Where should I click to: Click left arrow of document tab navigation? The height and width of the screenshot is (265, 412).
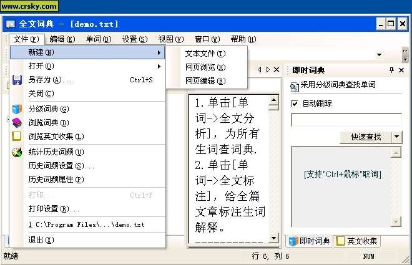(260, 70)
